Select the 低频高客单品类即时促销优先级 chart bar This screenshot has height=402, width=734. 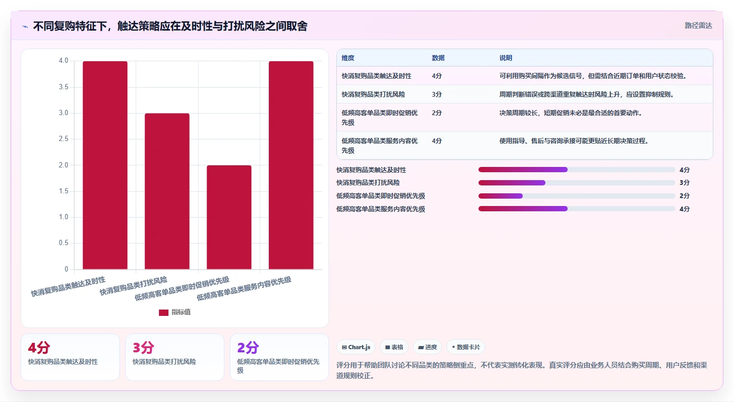229,217
